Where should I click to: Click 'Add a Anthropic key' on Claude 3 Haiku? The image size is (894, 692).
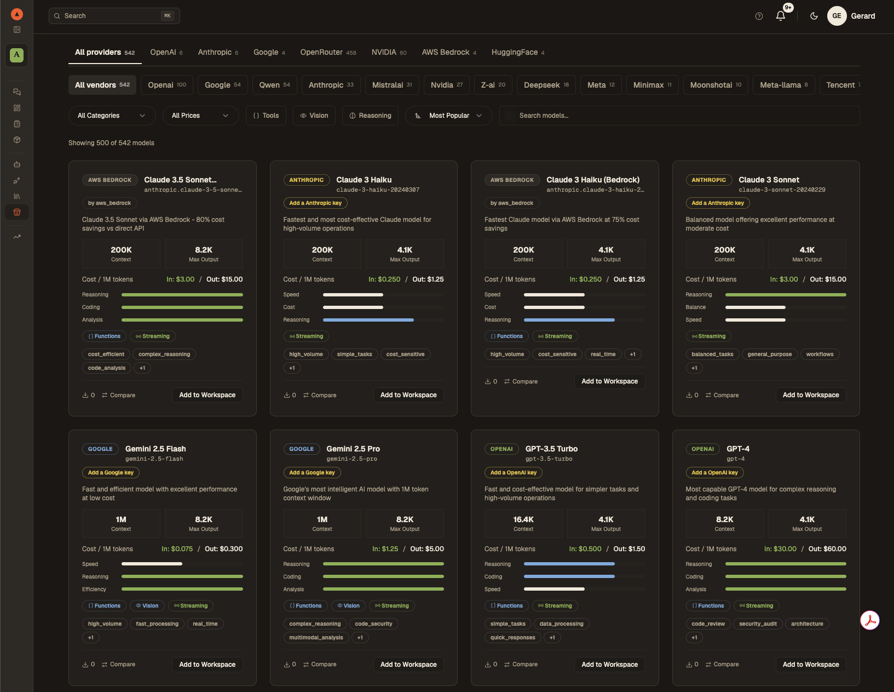coord(315,203)
